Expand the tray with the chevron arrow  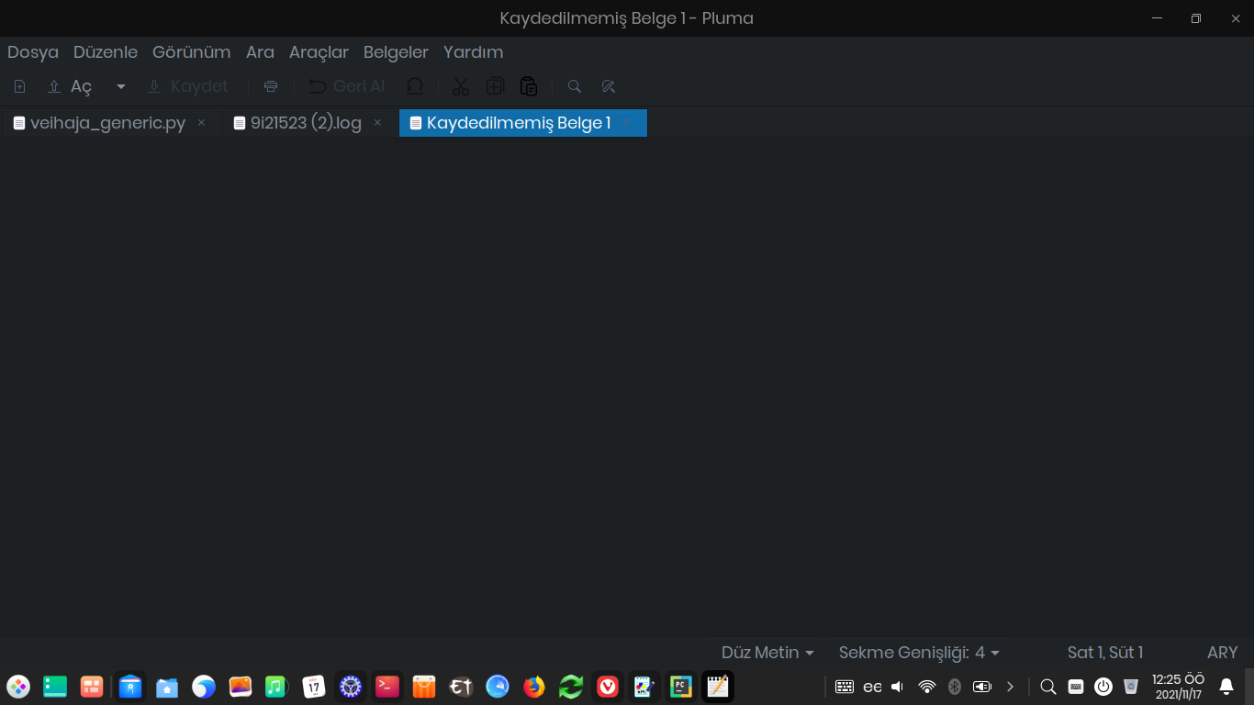1011,687
